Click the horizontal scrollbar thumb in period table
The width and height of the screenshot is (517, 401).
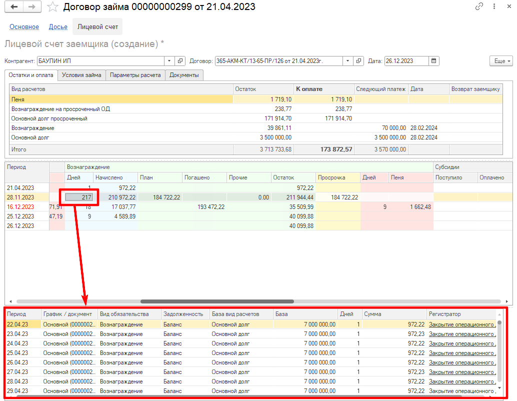217,301
